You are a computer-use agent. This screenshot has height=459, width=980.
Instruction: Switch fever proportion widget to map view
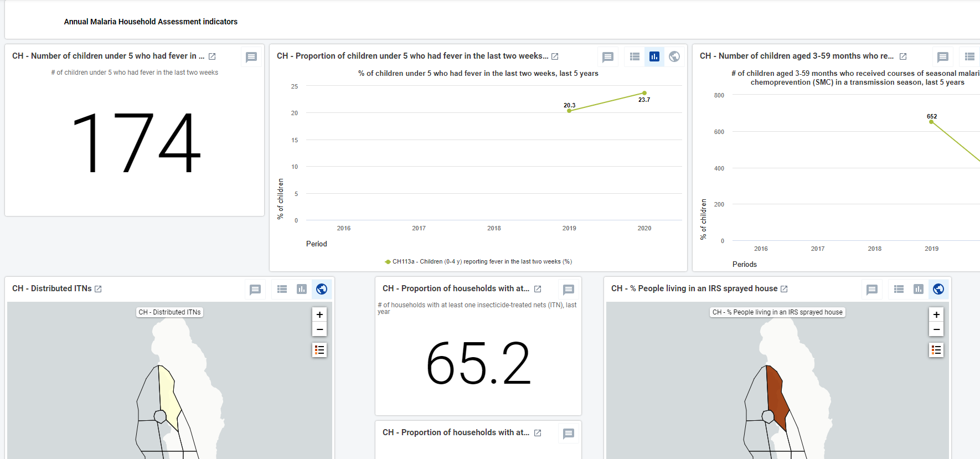coord(674,56)
